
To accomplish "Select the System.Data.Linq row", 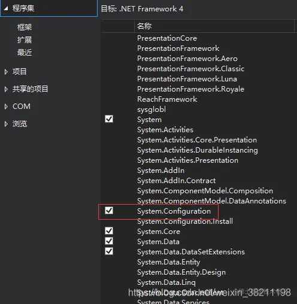I will [x=166, y=282].
